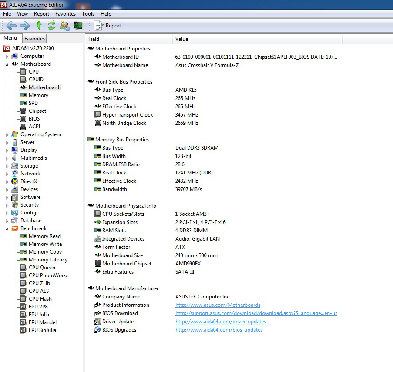Viewport: 393px width, 372px height.
Task: Expand the Display tree node
Action: (7, 151)
